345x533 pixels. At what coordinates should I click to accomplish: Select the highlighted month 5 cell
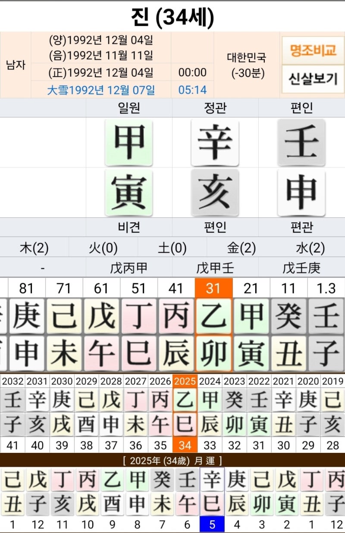point(212,525)
